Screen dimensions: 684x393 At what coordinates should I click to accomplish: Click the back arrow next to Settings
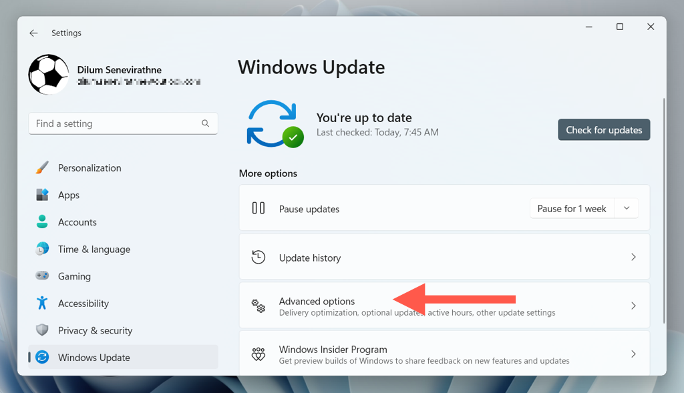pos(33,33)
